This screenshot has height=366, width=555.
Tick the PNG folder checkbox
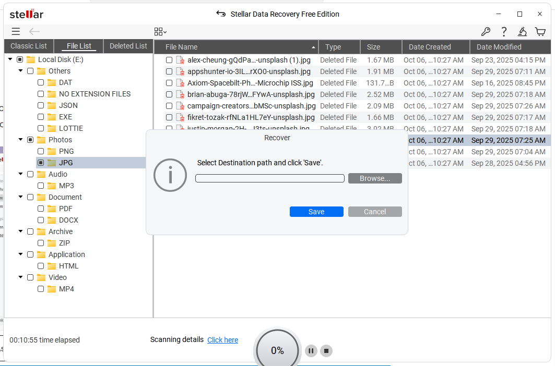click(41, 151)
